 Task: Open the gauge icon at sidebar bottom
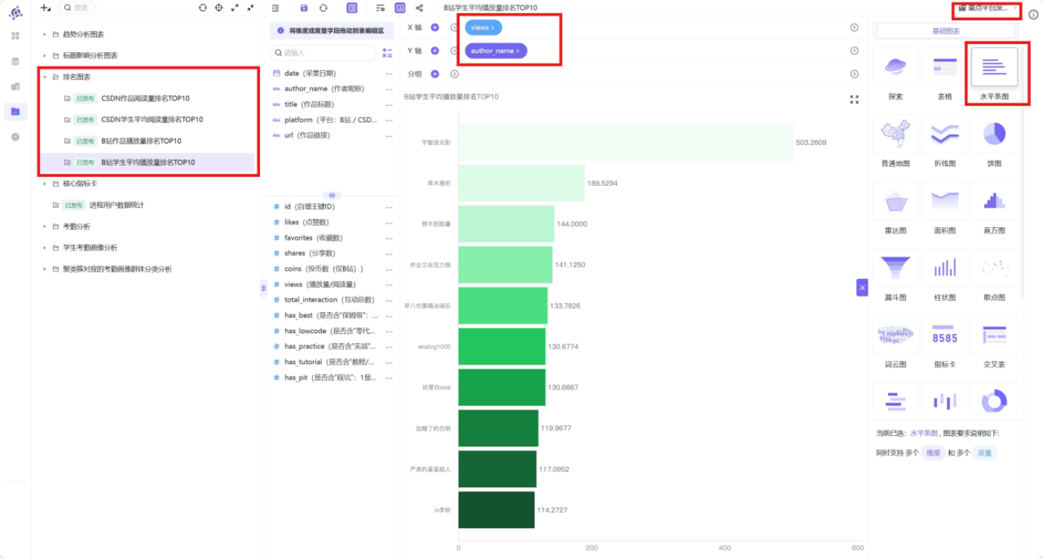click(15, 137)
